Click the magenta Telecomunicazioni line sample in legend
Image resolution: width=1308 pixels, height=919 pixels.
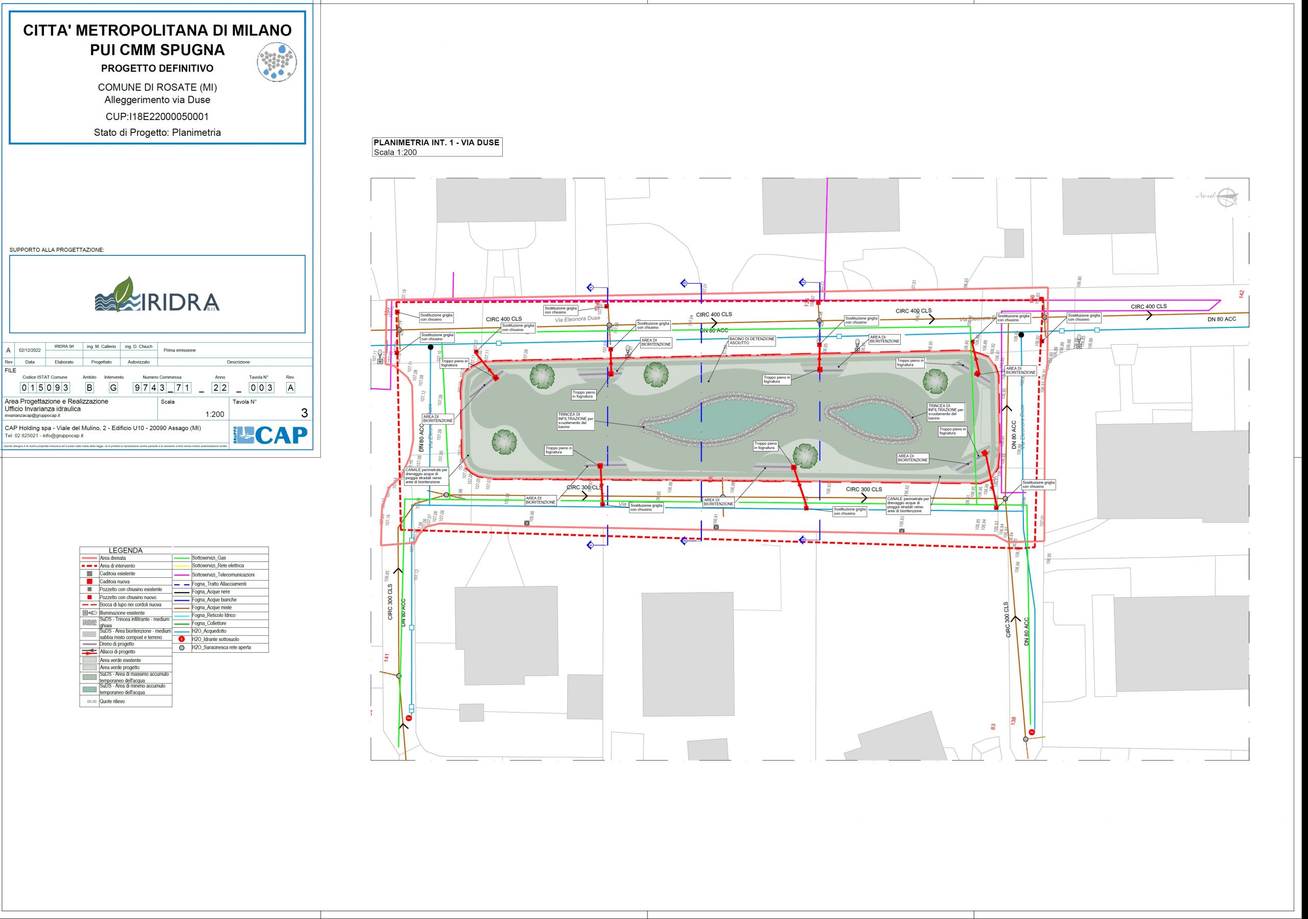pyautogui.click(x=182, y=575)
